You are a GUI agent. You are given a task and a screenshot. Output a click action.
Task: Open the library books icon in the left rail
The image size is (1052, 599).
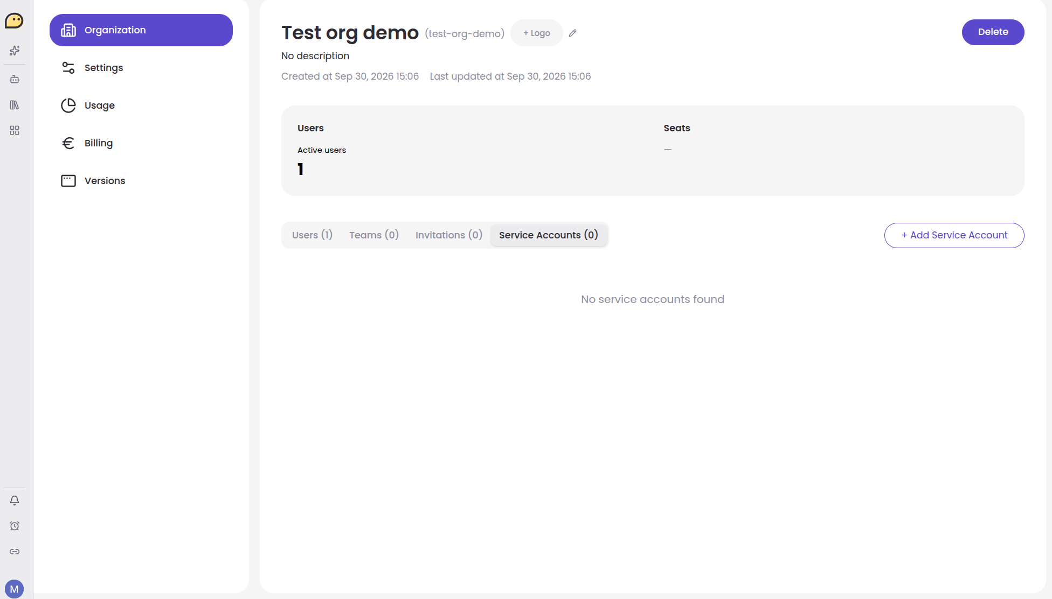tap(15, 105)
